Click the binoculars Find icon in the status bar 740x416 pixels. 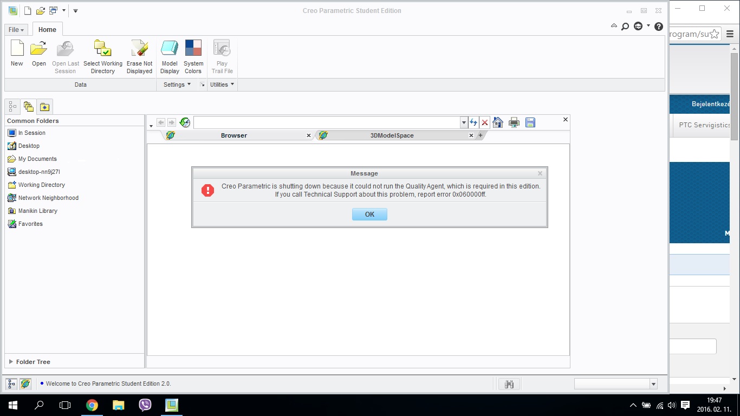tap(509, 384)
